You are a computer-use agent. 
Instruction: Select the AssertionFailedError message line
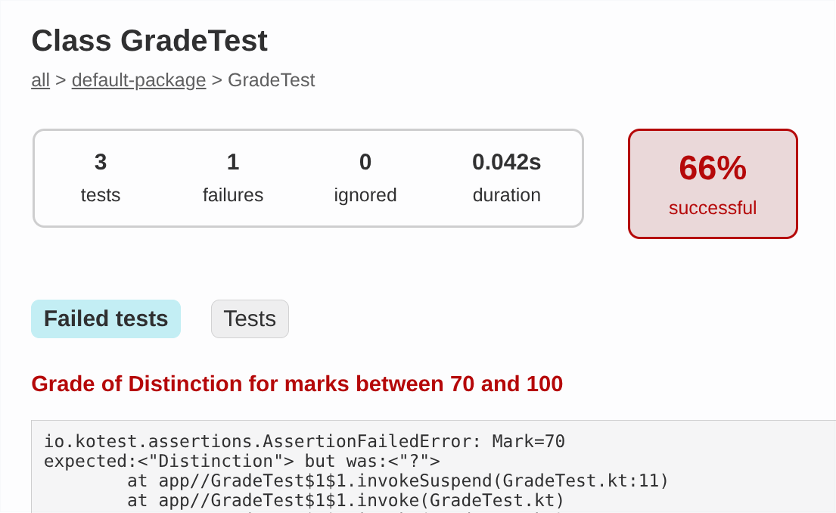tap(304, 441)
